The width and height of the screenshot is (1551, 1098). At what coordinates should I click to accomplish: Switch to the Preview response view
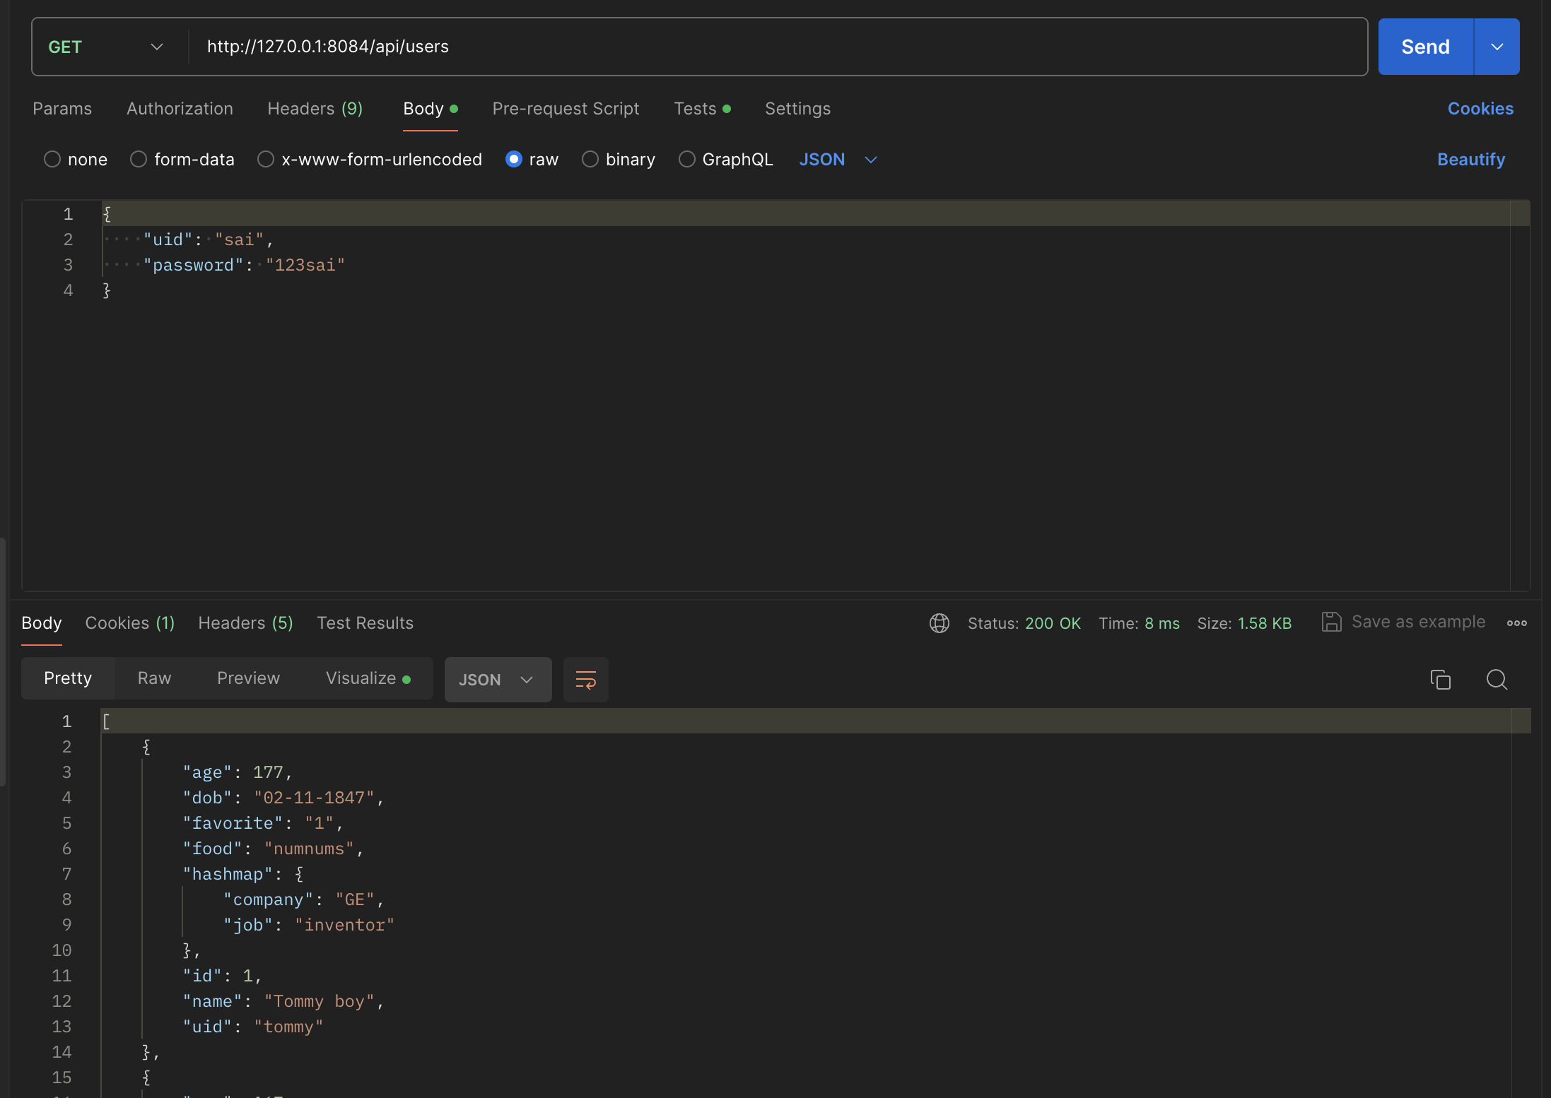248,678
